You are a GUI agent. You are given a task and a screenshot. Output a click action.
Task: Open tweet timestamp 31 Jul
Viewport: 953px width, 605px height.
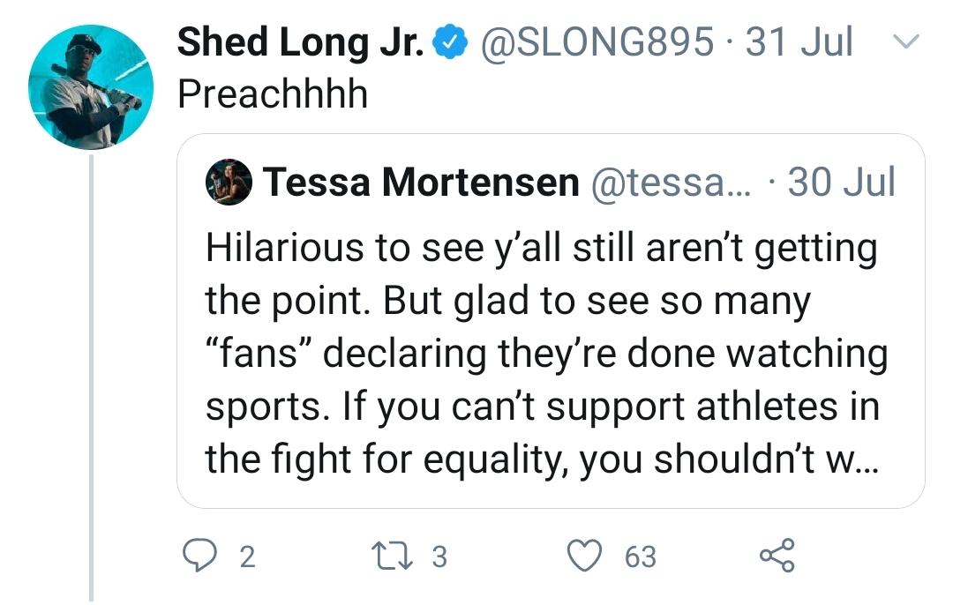click(799, 43)
